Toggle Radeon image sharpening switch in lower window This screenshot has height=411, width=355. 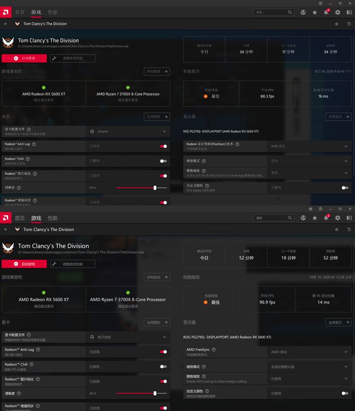click(163, 382)
